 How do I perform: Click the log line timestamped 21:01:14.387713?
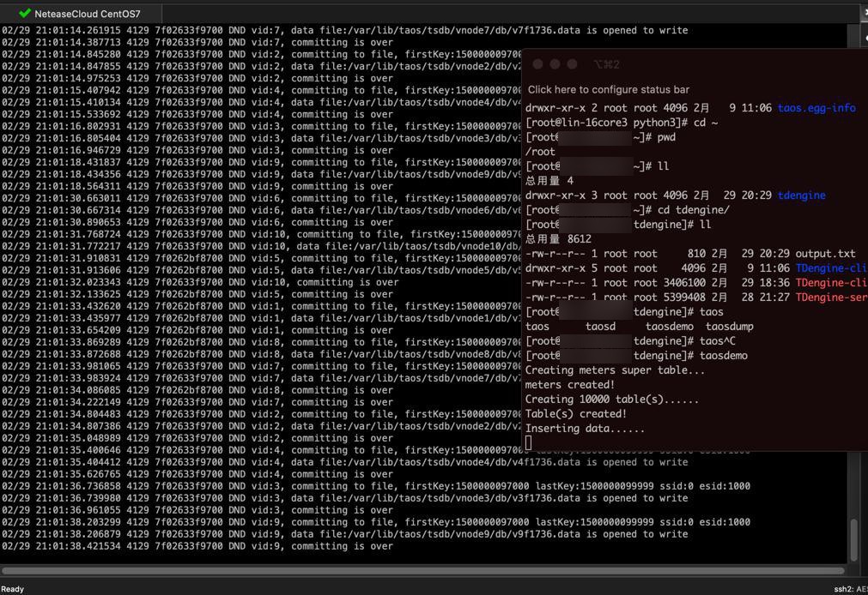[x=197, y=43]
